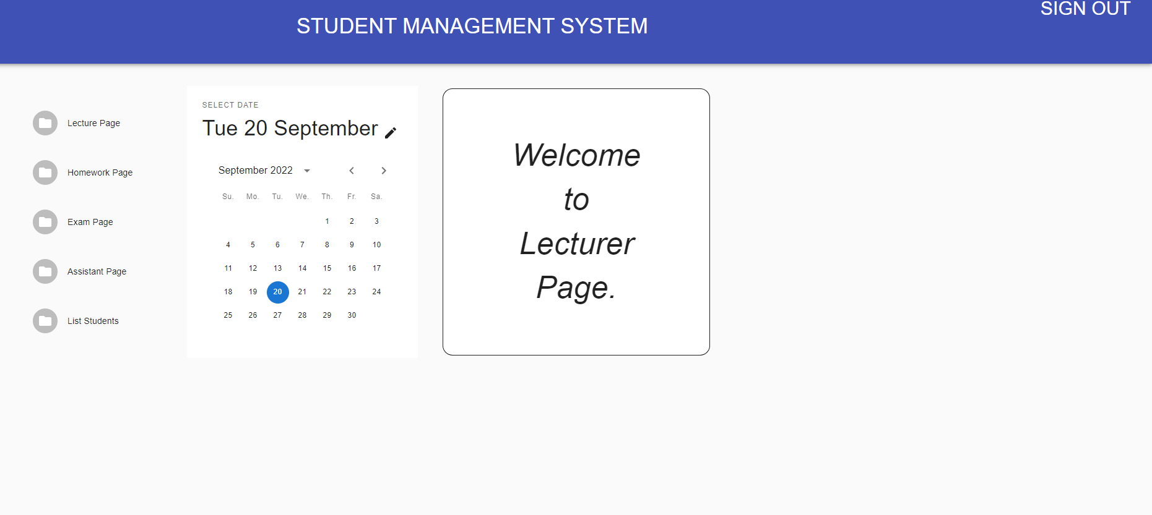The image size is (1152, 515).
Task: Select September 11 in the calendar
Action: tap(228, 268)
